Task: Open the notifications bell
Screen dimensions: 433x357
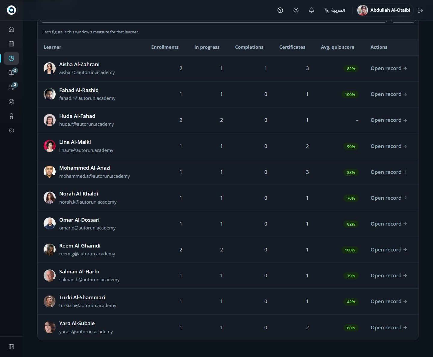Action: (x=312, y=10)
